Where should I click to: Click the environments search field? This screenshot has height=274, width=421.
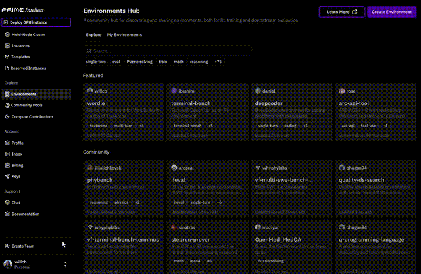pyautogui.click(x=168, y=50)
